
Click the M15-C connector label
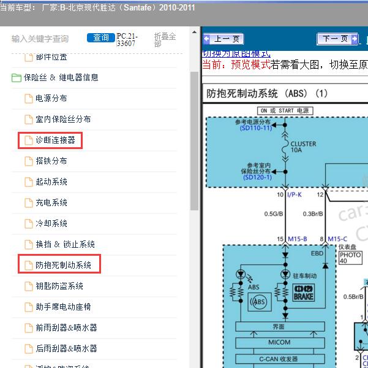coord(337,239)
